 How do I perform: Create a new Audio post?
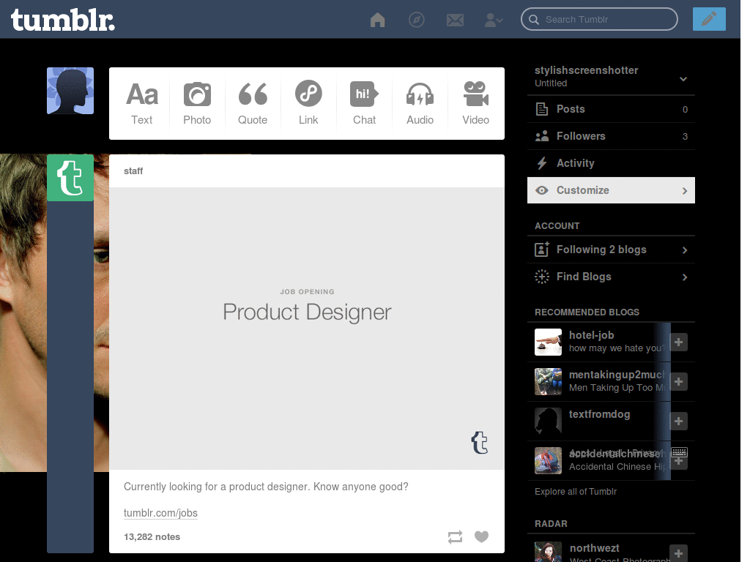click(420, 103)
